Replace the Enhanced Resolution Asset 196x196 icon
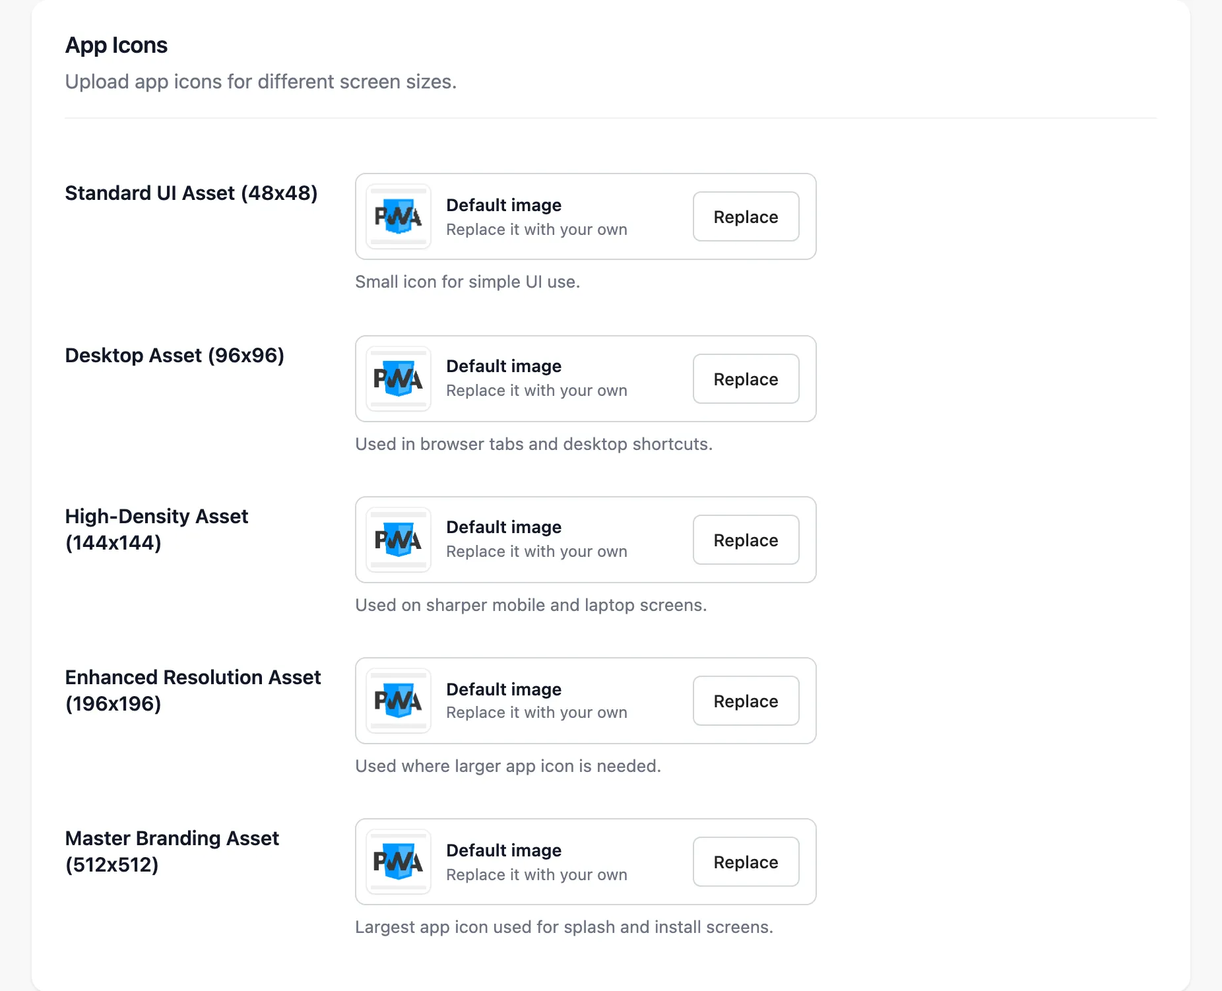 (x=746, y=701)
